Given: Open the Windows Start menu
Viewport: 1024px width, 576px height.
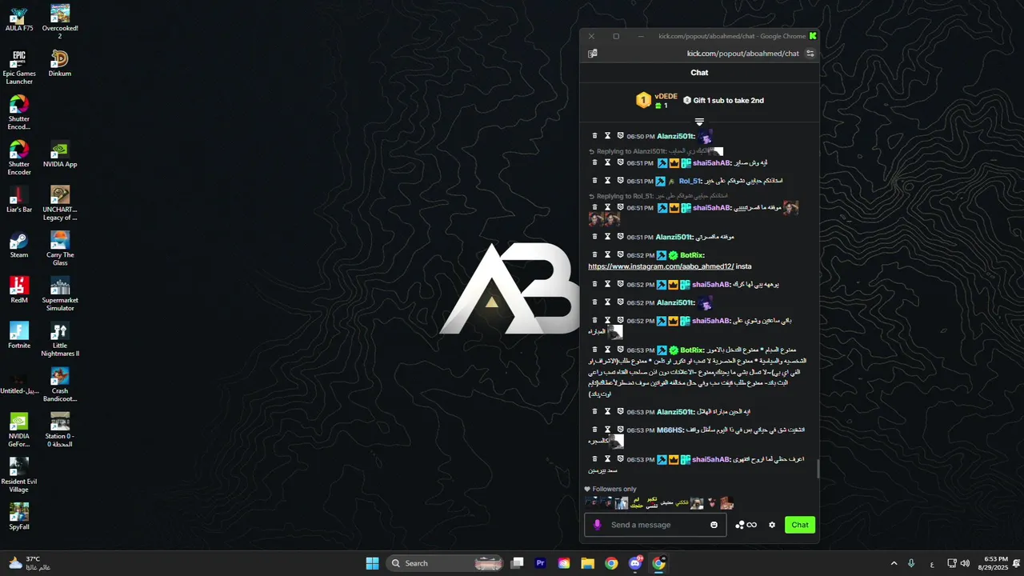Looking at the screenshot, I should pyautogui.click(x=373, y=563).
